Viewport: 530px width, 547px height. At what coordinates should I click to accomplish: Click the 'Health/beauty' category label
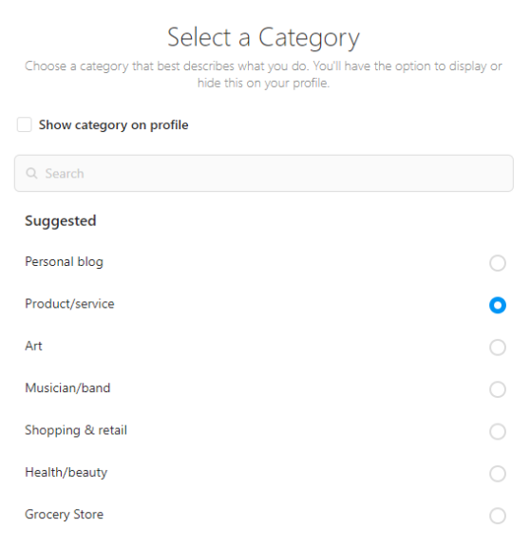[66, 472]
